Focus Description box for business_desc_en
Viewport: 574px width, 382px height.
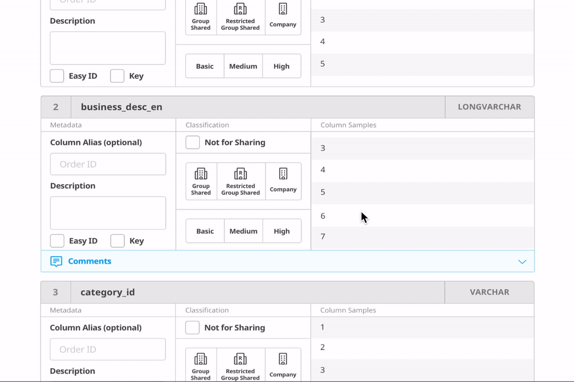(108, 213)
